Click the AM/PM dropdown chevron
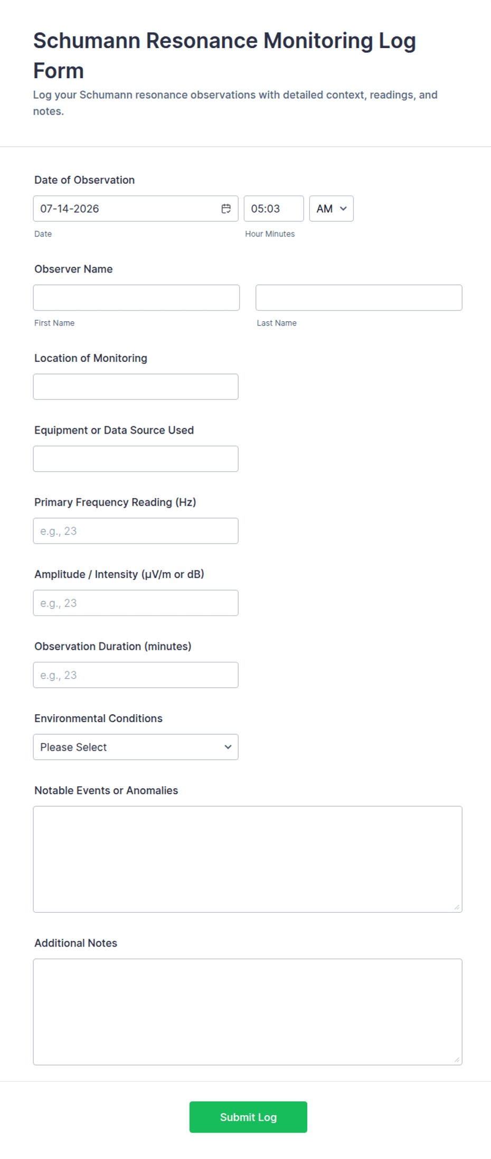The width and height of the screenshot is (491, 1159). click(x=343, y=209)
